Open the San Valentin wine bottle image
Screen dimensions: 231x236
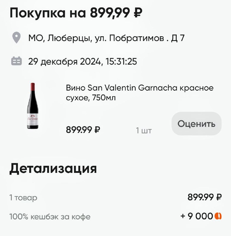(x=33, y=106)
